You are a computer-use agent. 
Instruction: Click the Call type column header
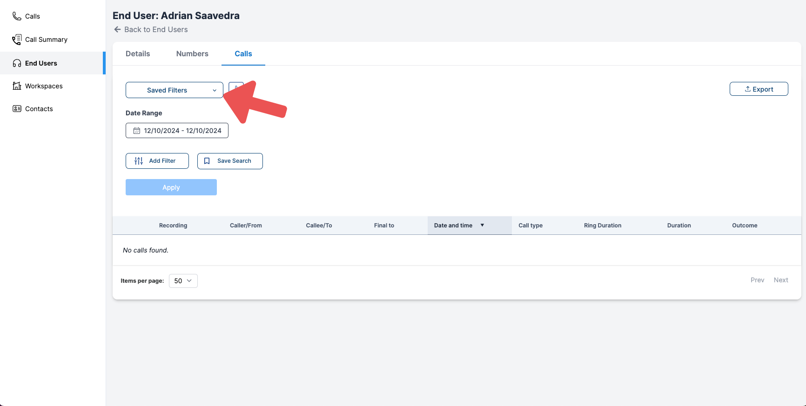point(531,226)
